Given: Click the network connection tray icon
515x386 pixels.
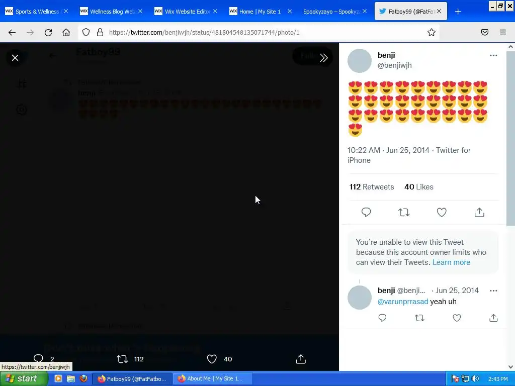Looking at the screenshot, I should pyautogui.click(x=465, y=379).
